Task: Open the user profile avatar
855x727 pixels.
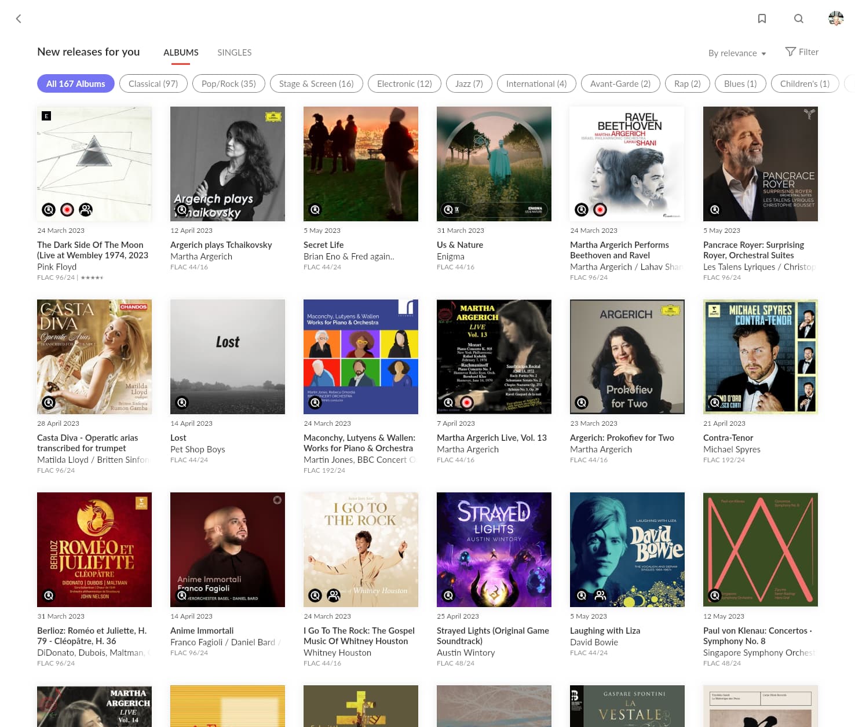Action: (x=835, y=19)
